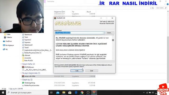Screen dimensions: 169x95
Task: Open Edge browser on the taskbar
Action: (x=76, y=93)
